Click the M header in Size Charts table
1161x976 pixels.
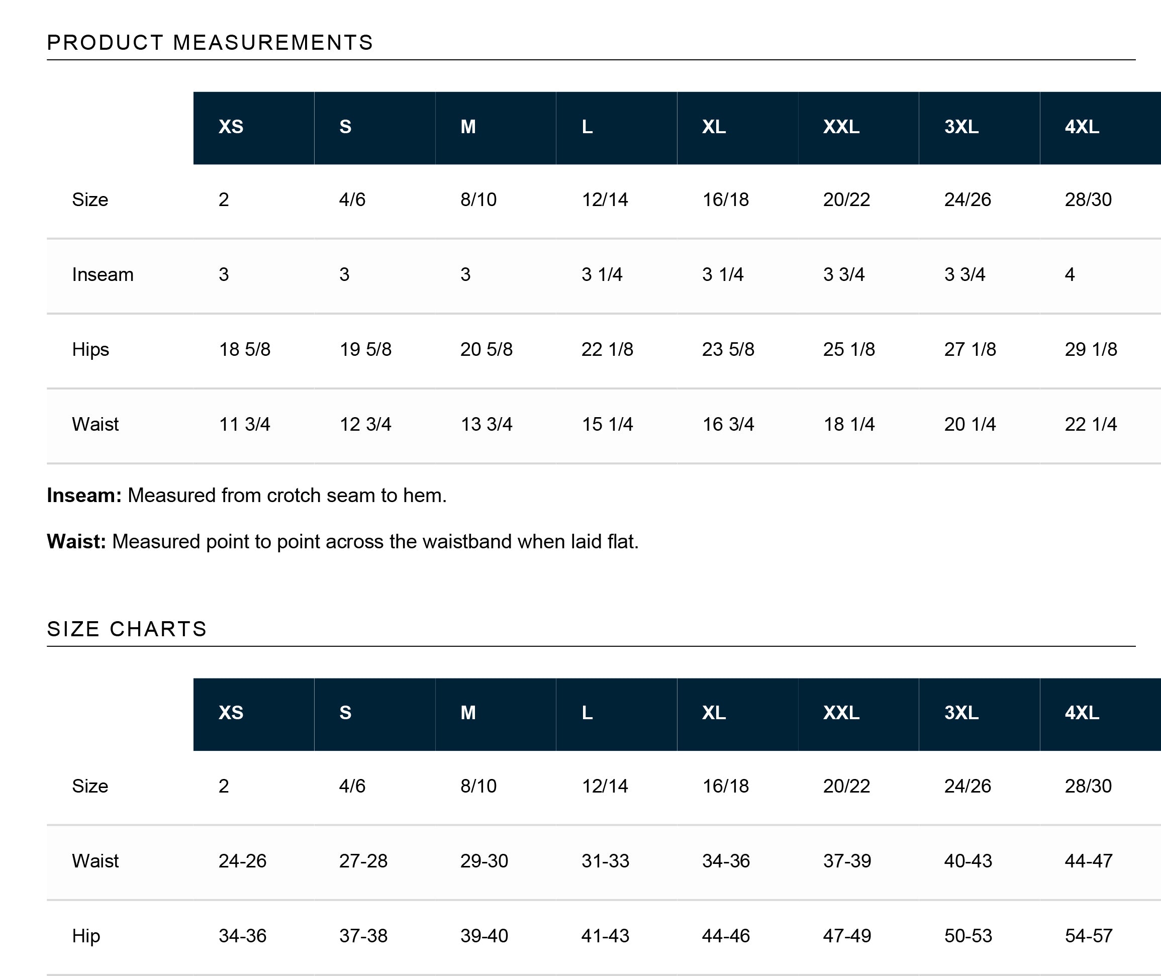click(x=468, y=713)
